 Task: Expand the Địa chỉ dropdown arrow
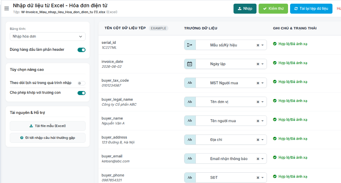[x=262, y=140]
